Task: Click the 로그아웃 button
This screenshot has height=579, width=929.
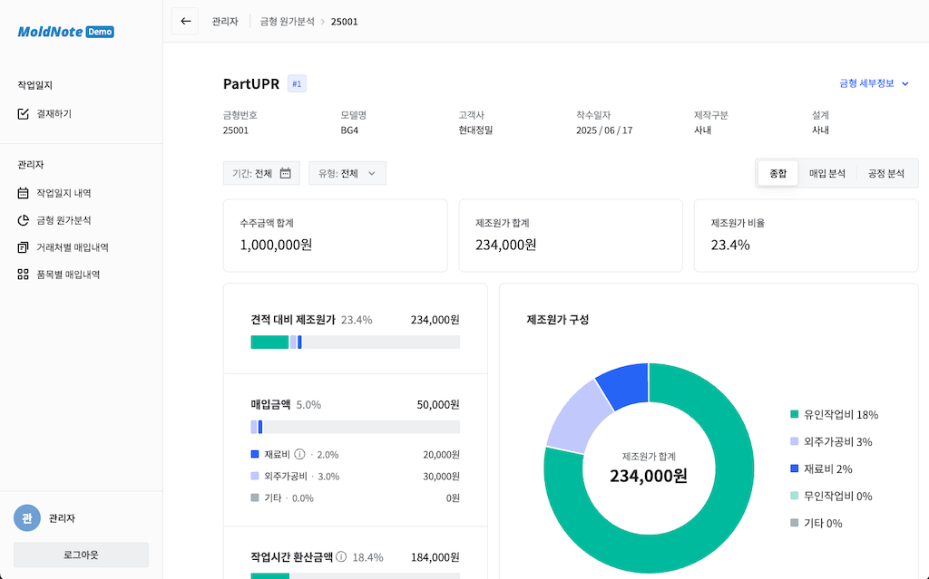Action: 81,555
